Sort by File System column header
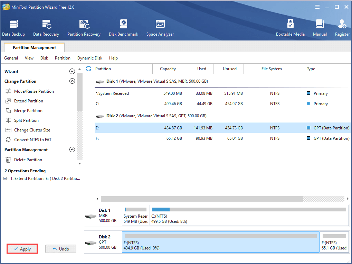 pyautogui.click(x=275, y=69)
